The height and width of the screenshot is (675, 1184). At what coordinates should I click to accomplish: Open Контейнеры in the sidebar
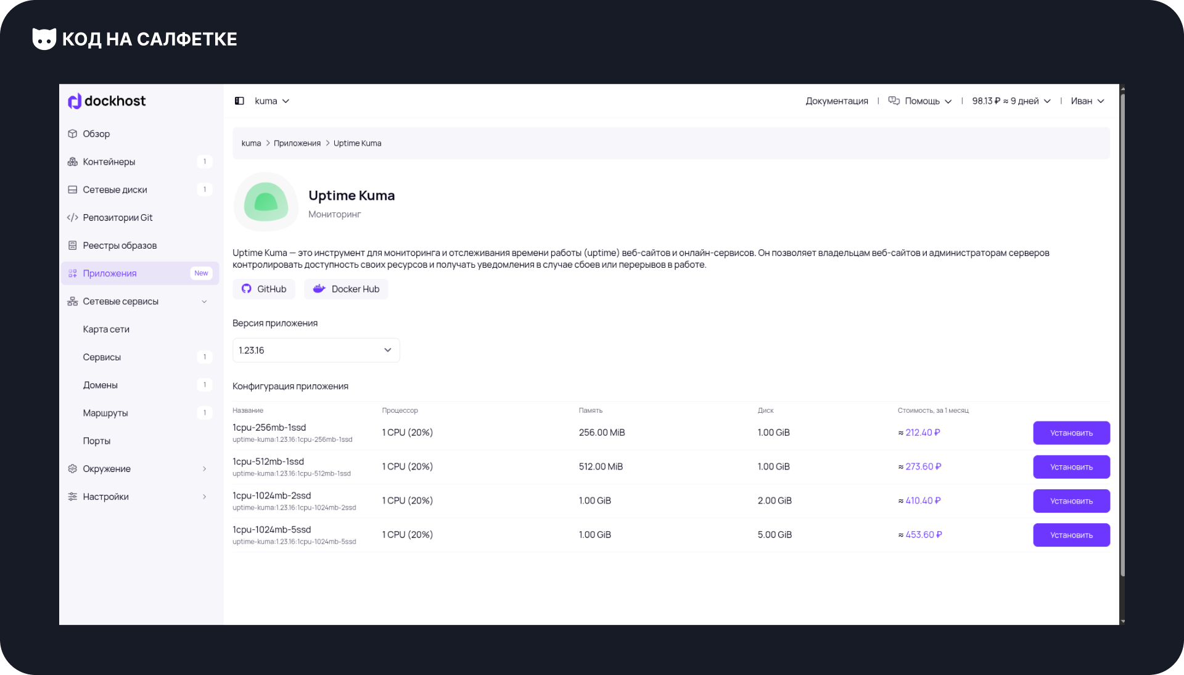point(140,162)
